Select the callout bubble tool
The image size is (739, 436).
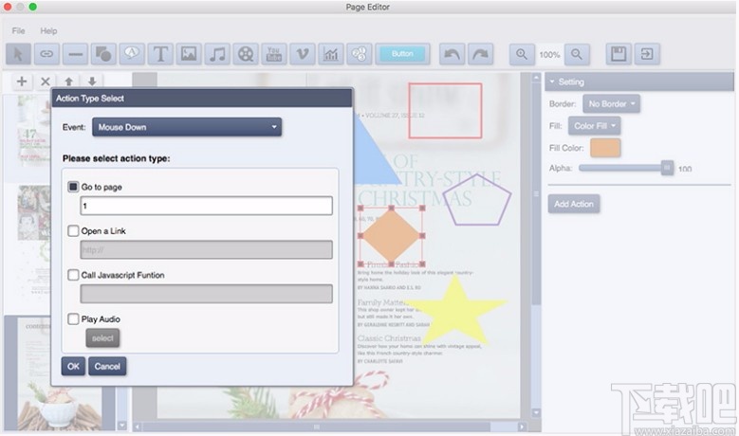pyautogui.click(x=132, y=54)
